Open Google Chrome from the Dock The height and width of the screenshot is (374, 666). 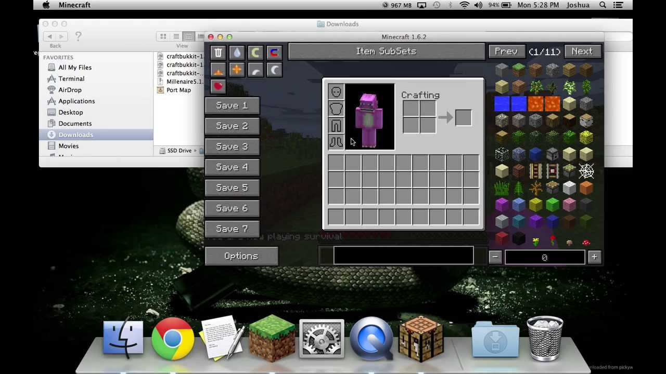coord(173,339)
